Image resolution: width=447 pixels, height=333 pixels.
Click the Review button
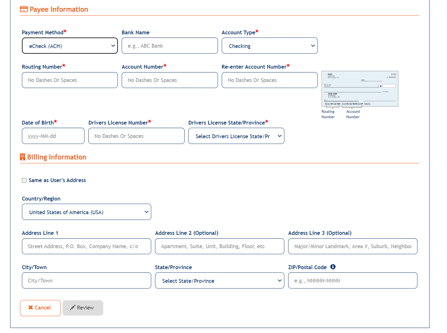coord(83,308)
